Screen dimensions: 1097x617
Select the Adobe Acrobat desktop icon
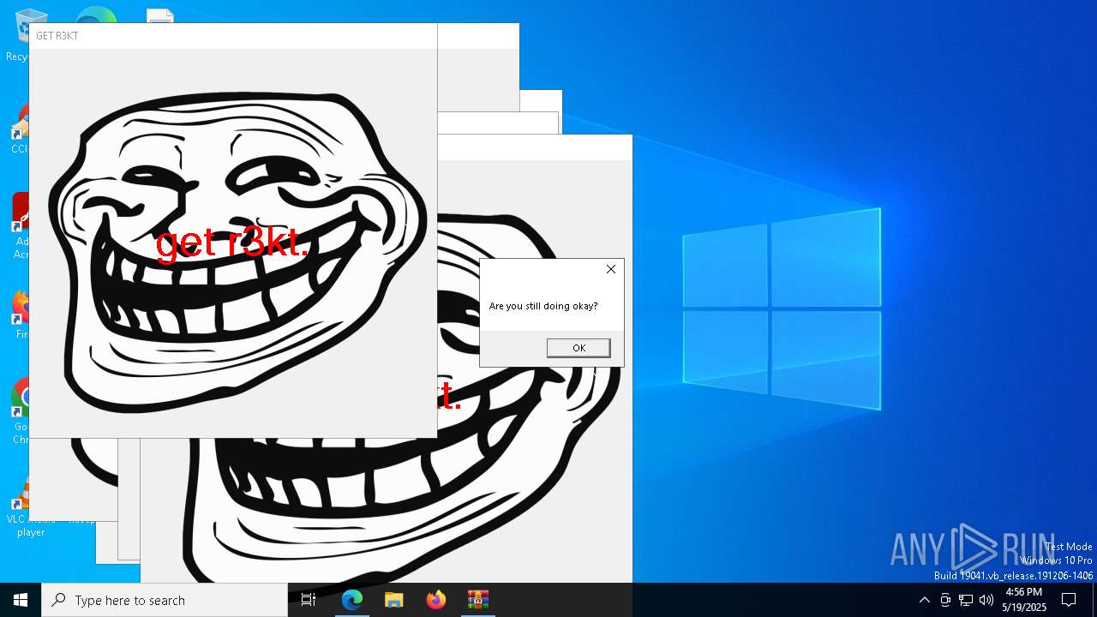click(21, 225)
